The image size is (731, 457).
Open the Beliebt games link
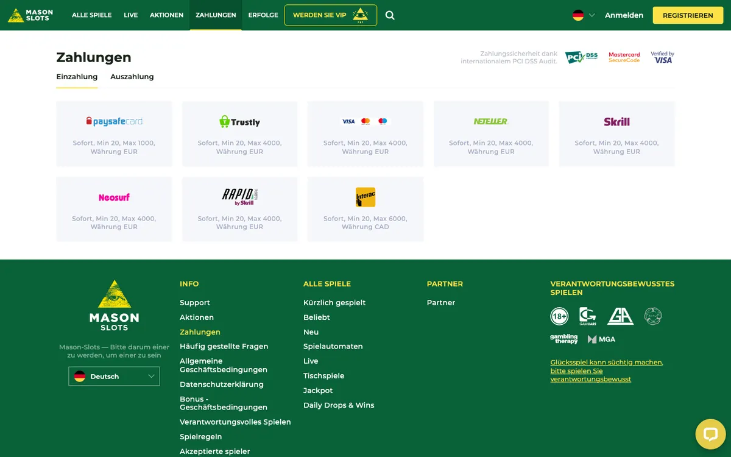[317, 317]
